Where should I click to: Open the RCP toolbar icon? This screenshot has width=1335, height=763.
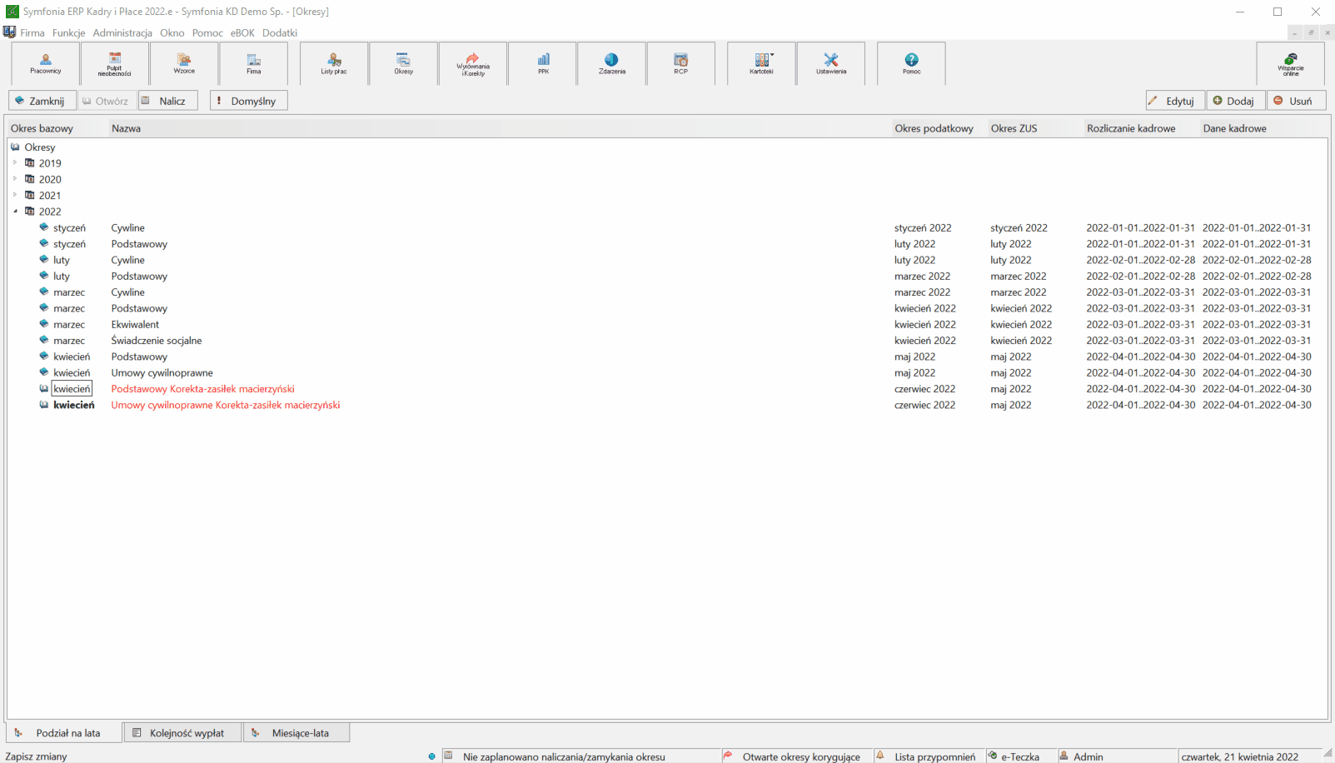click(681, 63)
